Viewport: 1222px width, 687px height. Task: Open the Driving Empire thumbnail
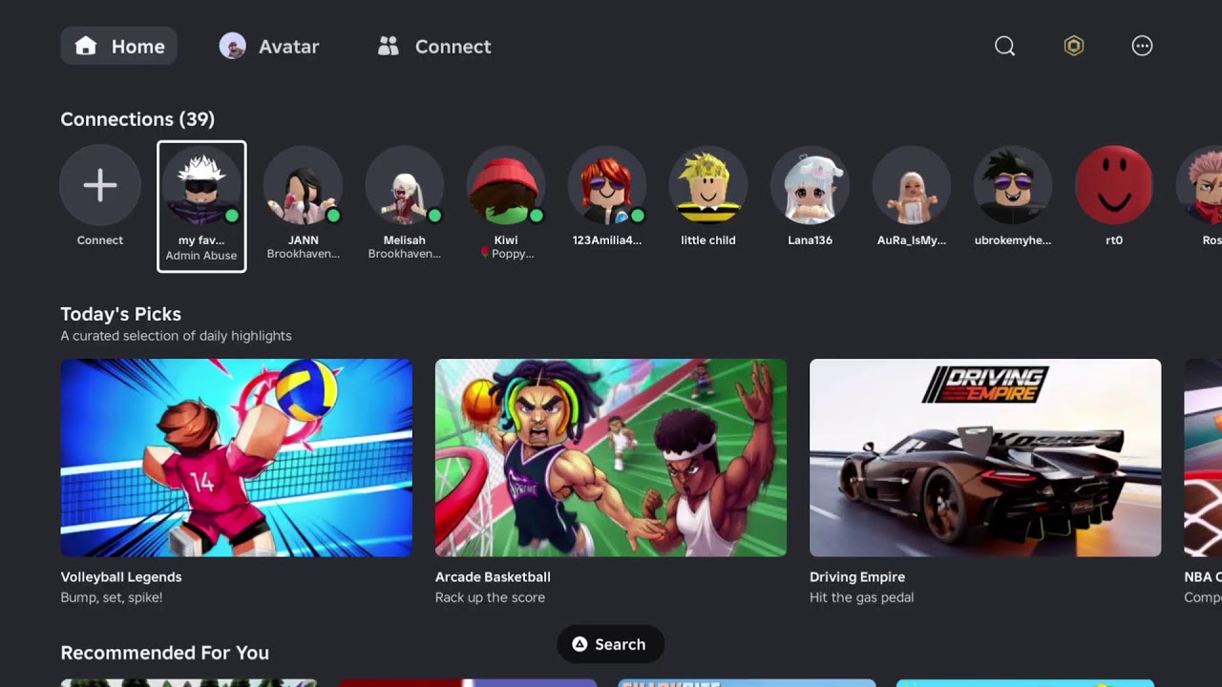coord(985,458)
